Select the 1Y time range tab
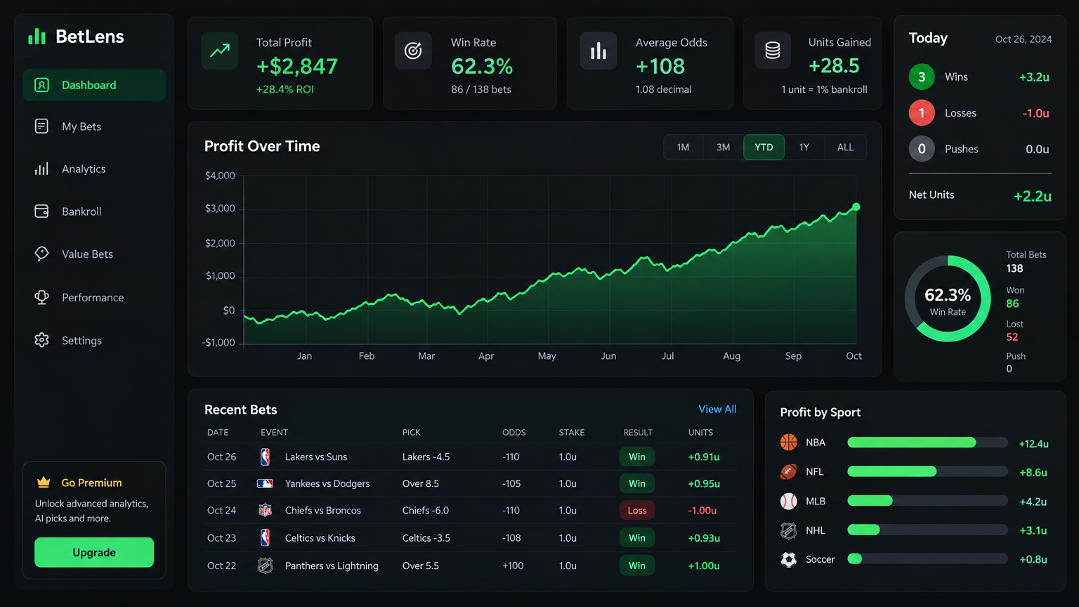The width and height of the screenshot is (1079, 607). tap(804, 148)
